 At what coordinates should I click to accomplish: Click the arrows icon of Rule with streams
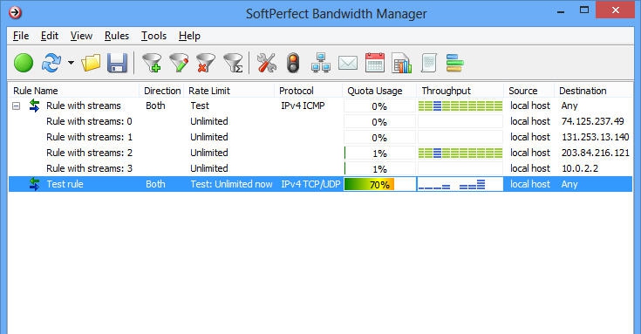click(x=34, y=106)
